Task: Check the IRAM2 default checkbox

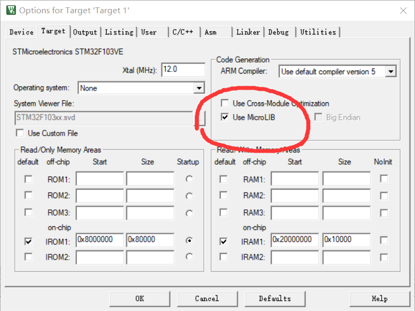Action: [223, 257]
